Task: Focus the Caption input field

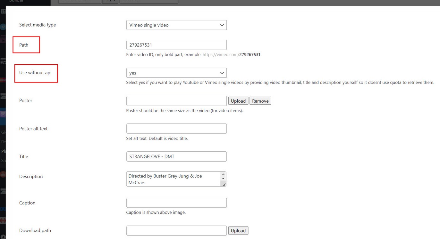Action: point(176,203)
